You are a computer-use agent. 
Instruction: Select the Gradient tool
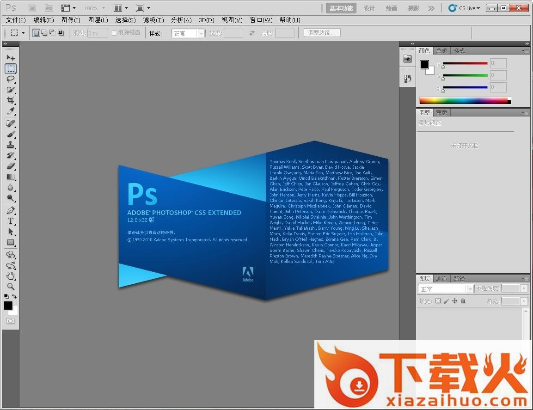click(x=11, y=177)
